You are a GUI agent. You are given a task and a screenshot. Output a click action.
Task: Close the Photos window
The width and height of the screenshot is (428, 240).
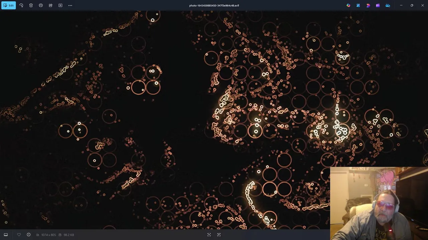point(423,5)
